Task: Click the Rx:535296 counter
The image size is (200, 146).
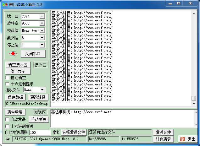Action: pyautogui.click(x=103, y=139)
